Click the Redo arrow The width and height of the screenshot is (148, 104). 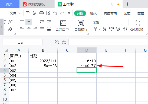click(x=62, y=13)
